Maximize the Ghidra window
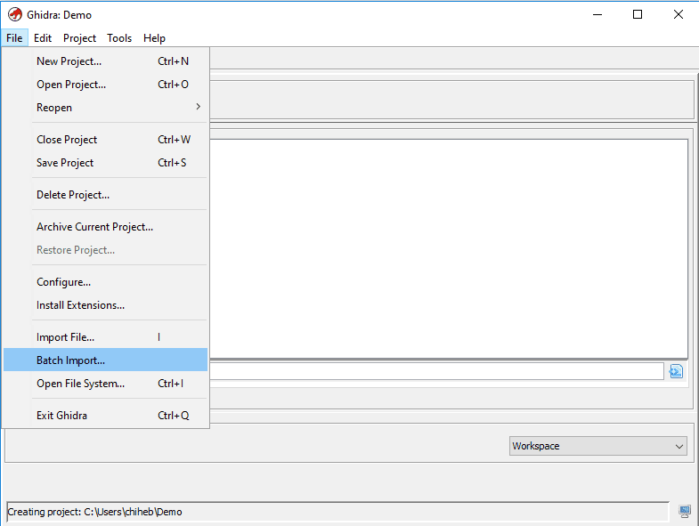Viewport: 699px width, 526px height. (x=638, y=15)
